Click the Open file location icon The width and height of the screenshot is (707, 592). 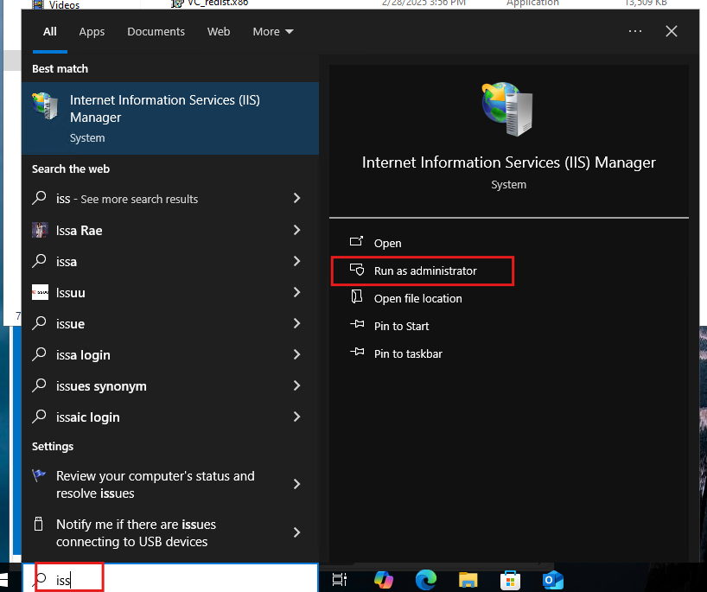pos(357,296)
